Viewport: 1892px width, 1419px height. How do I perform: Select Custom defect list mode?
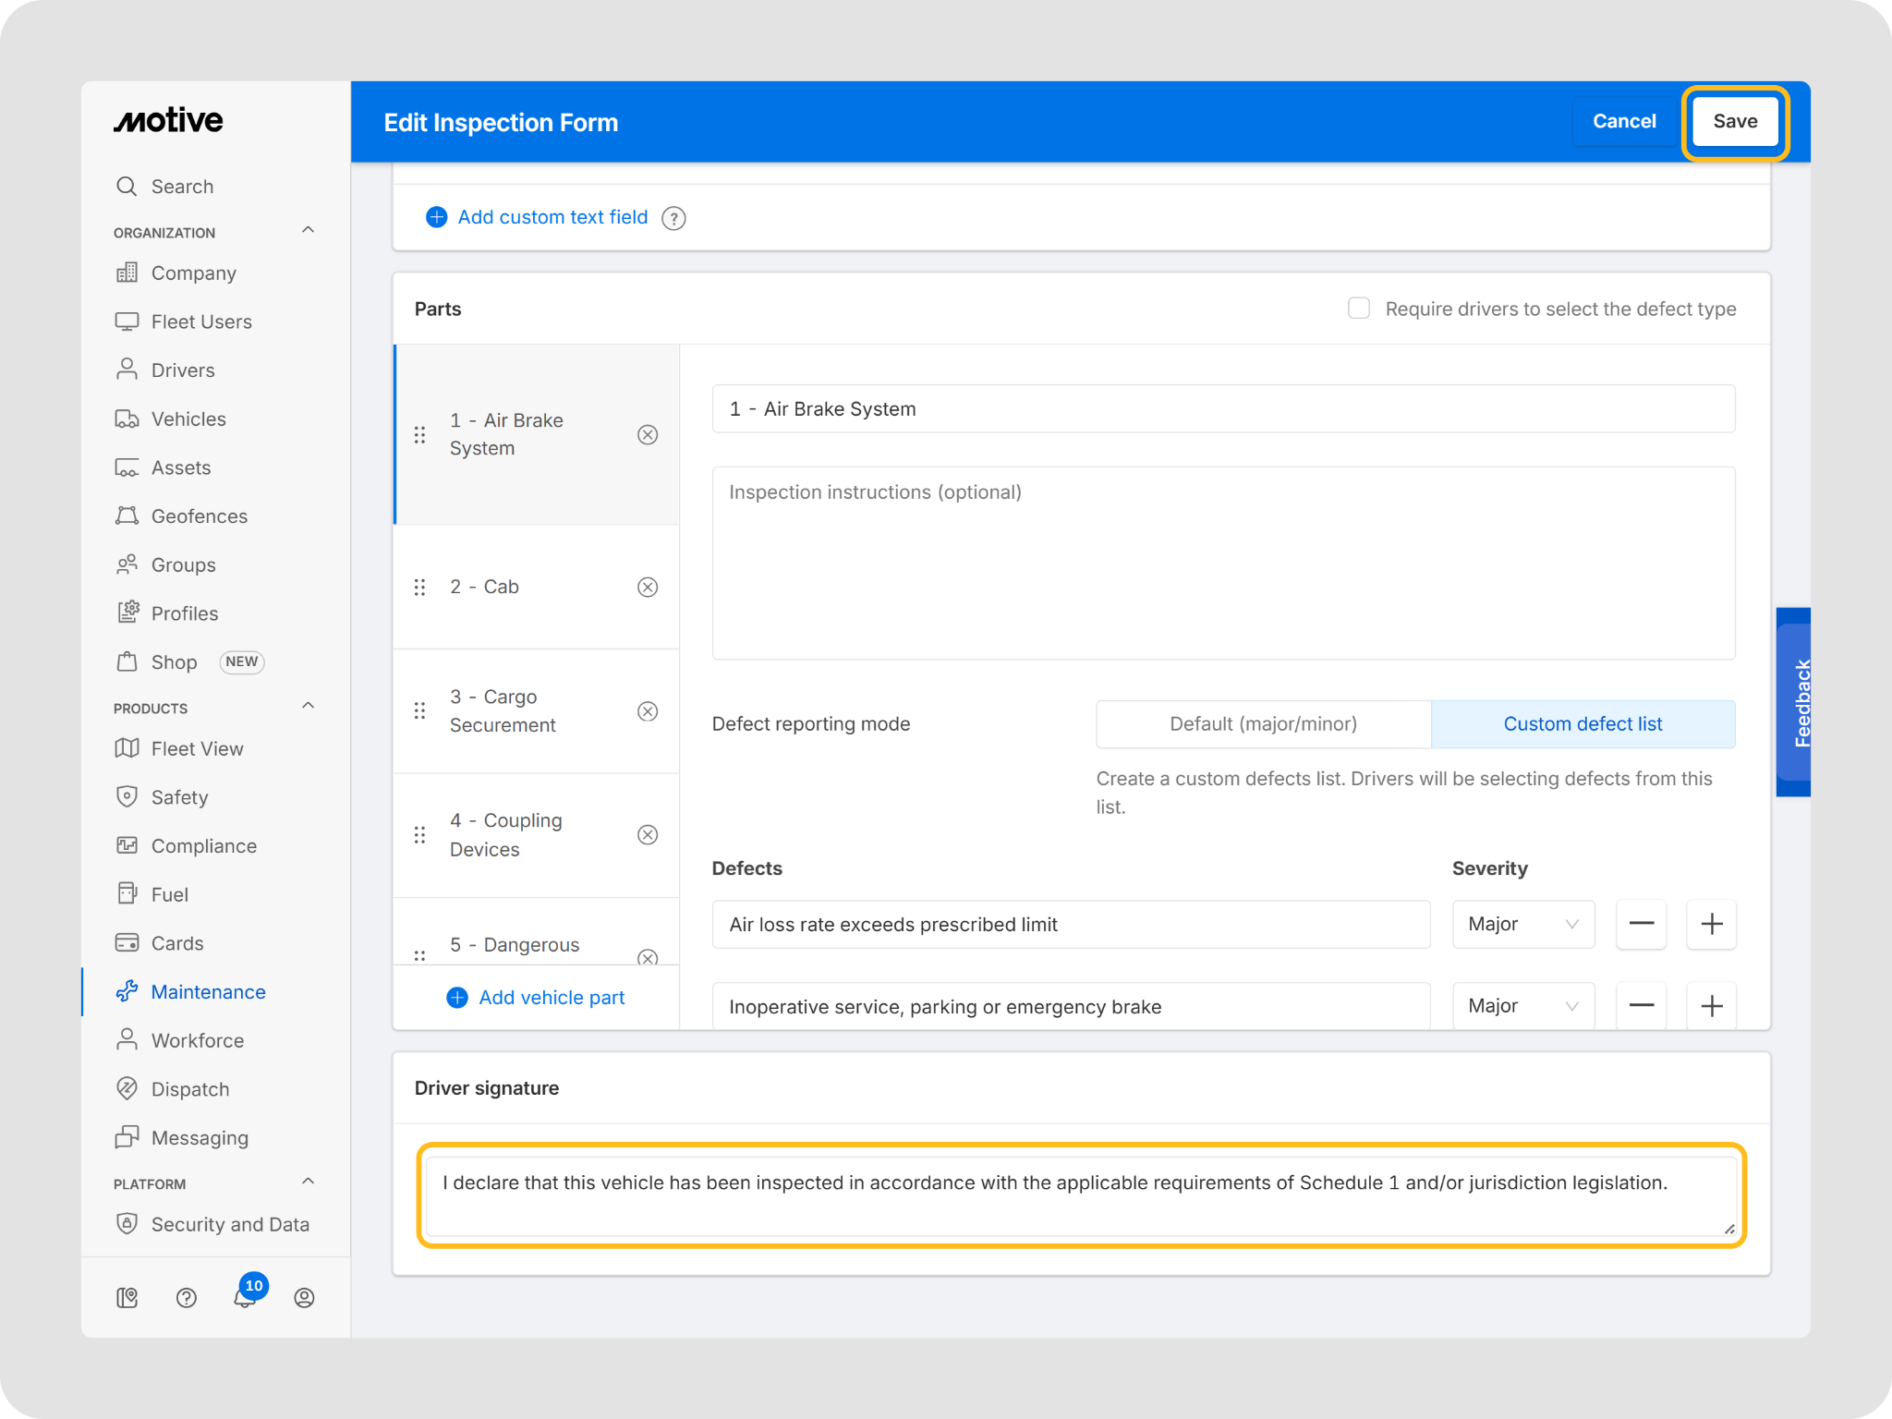coord(1582,724)
